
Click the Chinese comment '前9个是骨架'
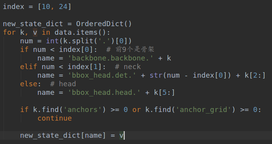135,50
